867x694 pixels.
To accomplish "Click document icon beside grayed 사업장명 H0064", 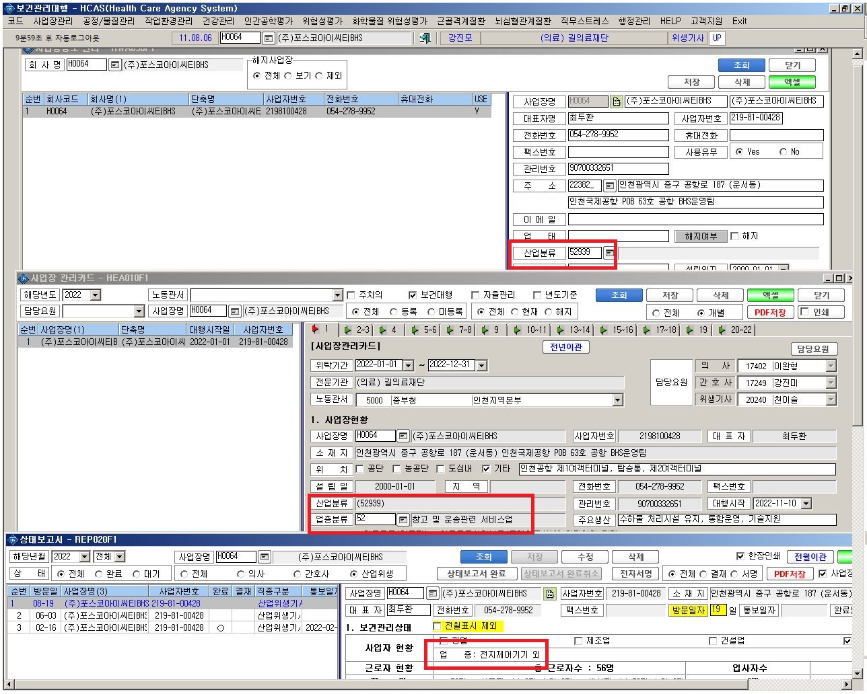I will [x=616, y=102].
